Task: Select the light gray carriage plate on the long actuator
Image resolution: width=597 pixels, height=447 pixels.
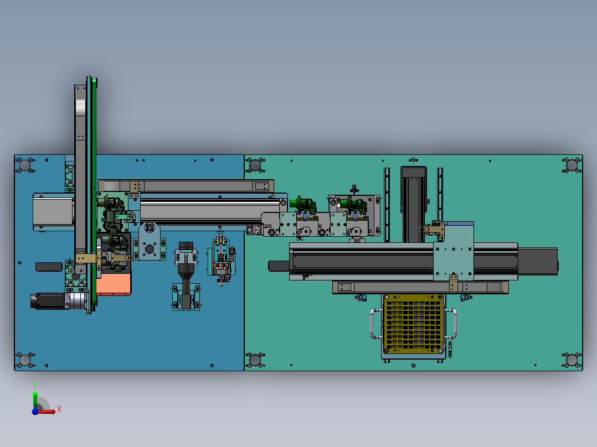Action: coord(454,256)
